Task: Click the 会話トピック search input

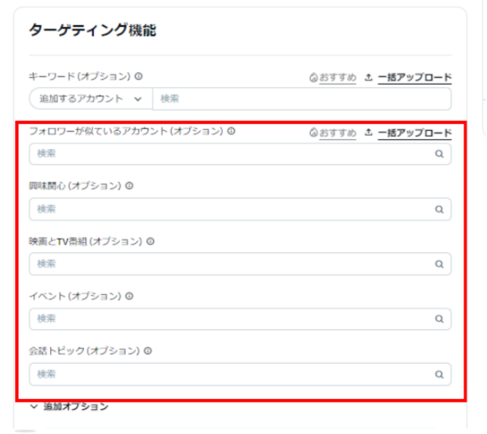Action: click(231, 374)
